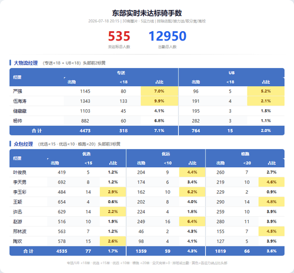This screenshot has width=294, height=273.
Task: Click the 282 UB attendance cell
Action: tap(196, 121)
